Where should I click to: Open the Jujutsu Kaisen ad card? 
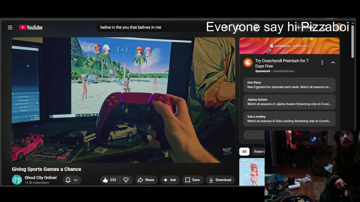[289, 102]
